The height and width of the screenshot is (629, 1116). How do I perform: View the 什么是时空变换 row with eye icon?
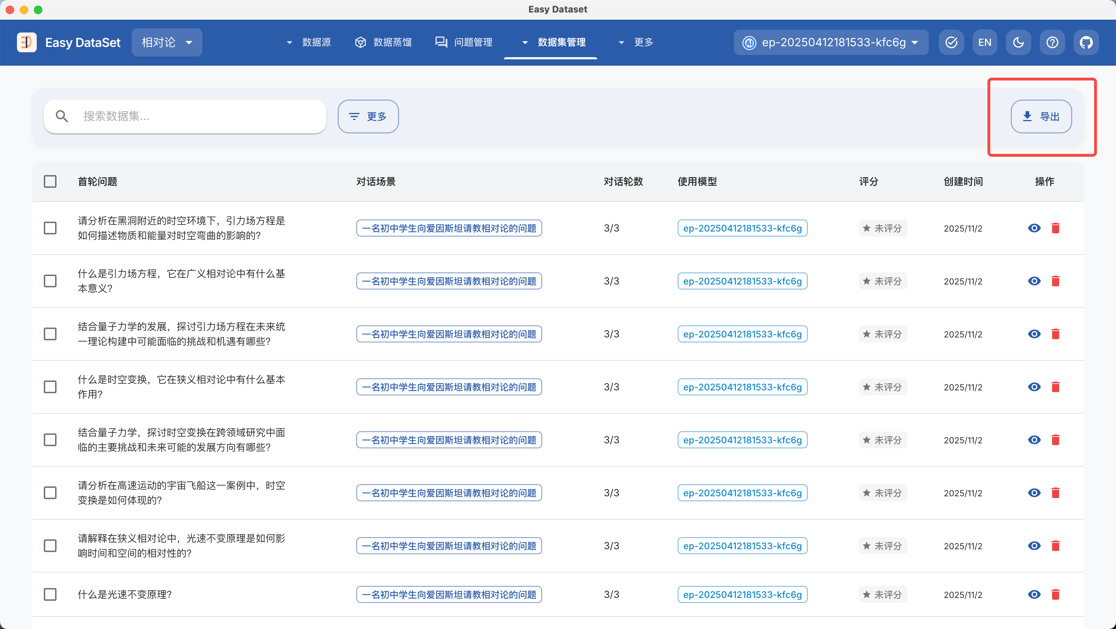pos(1034,387)
